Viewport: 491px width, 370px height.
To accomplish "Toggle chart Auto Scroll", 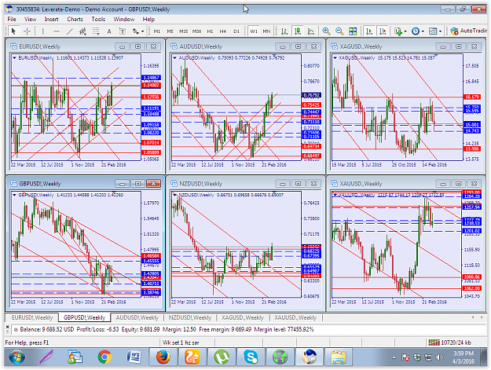I will tap(369, 31).
